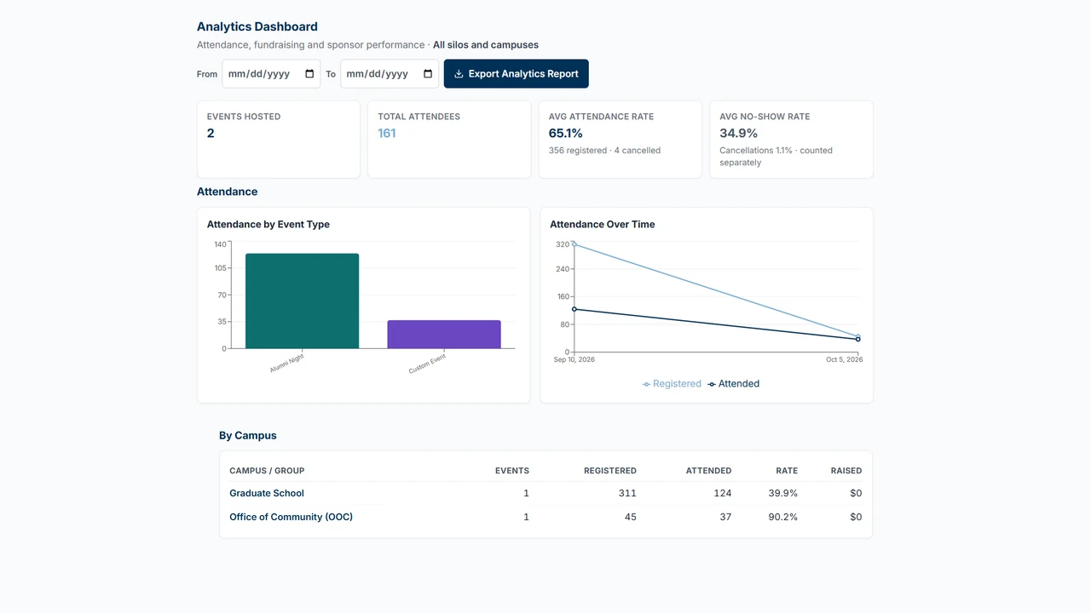Click the Custom Event axis label
This screenshot has width=1091, height=613.
427,364
